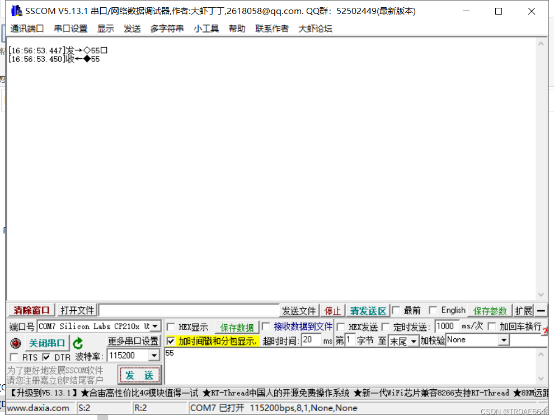Toggle the HEX发送 checkbox
Screen dimensions: 554x420
tap(341, 326)
